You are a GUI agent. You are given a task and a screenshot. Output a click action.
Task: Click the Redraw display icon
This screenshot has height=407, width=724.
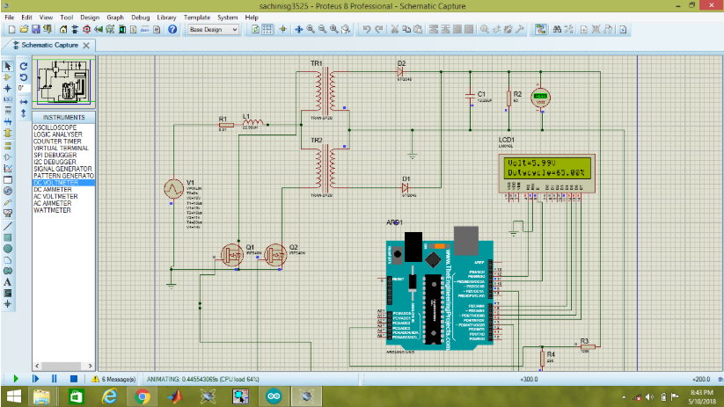click(255, 30)
